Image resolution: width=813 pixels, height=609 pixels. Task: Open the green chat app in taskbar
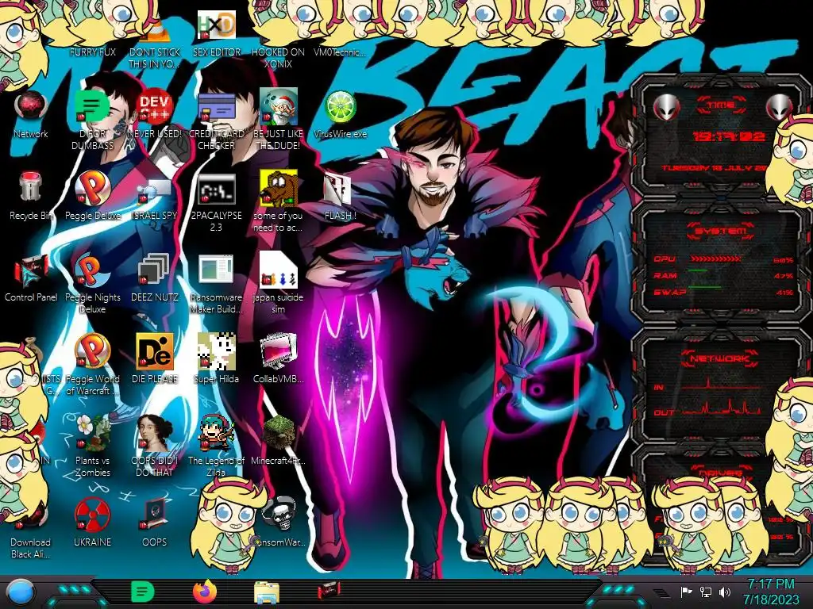pyautogui.click(x=142, y=592)
